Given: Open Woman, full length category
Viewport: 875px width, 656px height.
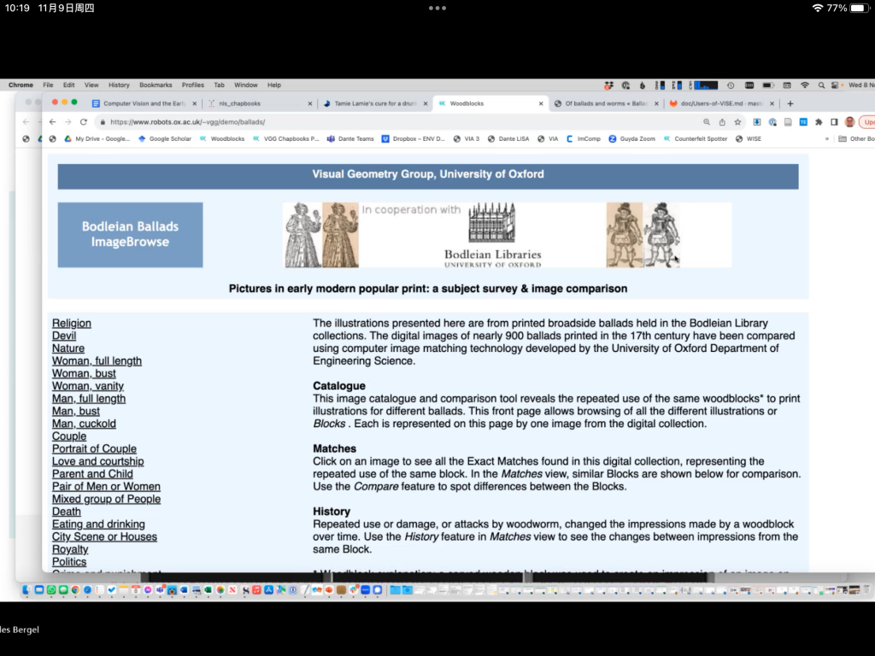Looking at the screenshot, I should point(97,361).
